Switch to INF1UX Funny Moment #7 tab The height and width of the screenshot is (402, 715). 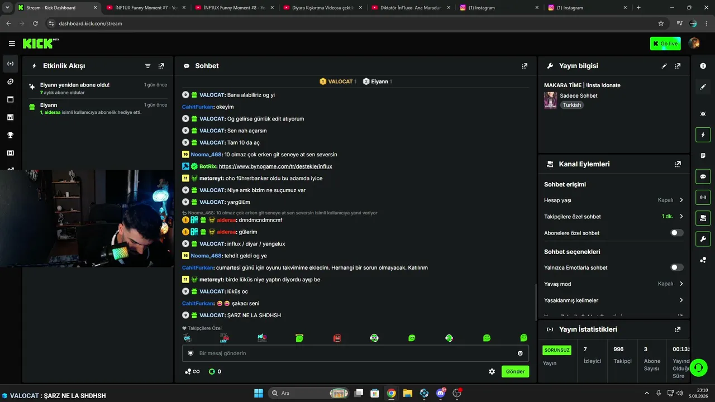(x=146, y=8)
